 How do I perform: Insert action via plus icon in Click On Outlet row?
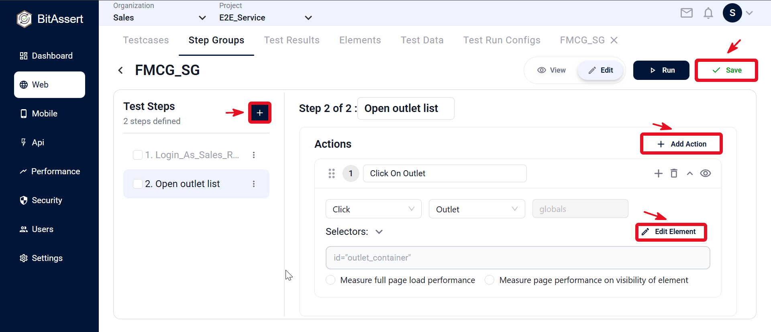coord(659,173)
